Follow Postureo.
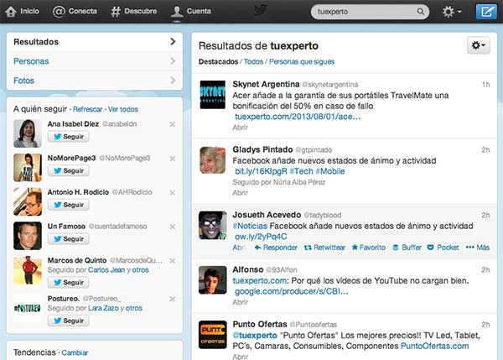 click(69, 321)
